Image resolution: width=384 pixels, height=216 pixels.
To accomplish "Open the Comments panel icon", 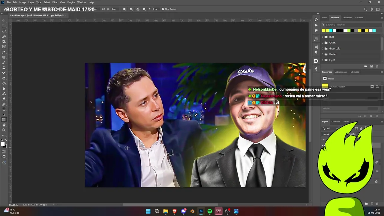I will [316, 31].
